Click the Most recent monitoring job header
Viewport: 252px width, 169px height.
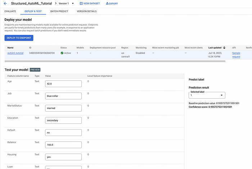click(x=166, y=48)
